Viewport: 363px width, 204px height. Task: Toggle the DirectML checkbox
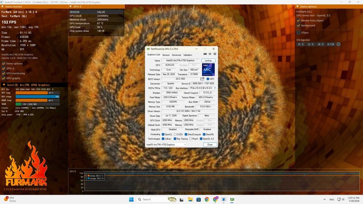pos(204,134)
